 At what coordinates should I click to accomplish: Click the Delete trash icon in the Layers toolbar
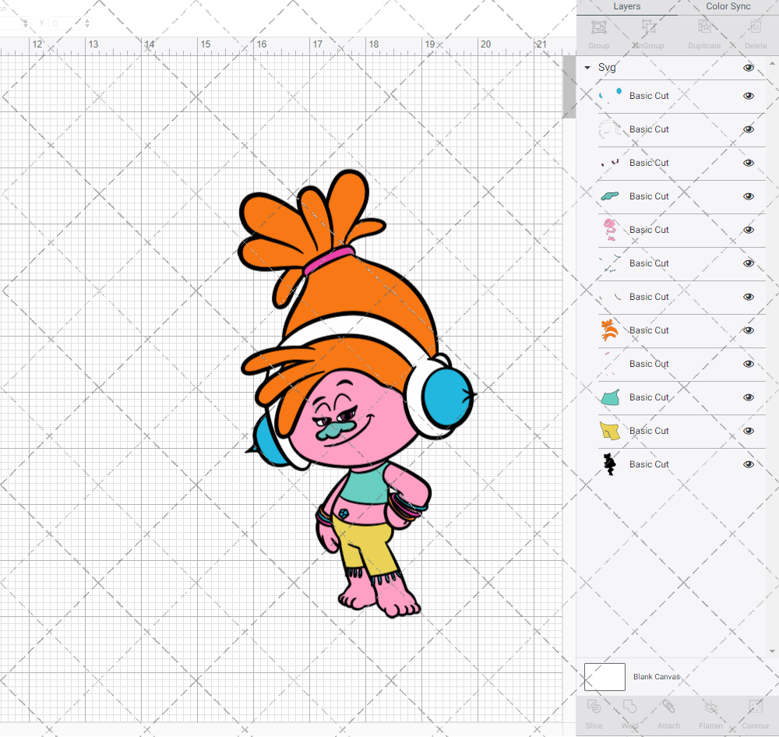point(755,27)
